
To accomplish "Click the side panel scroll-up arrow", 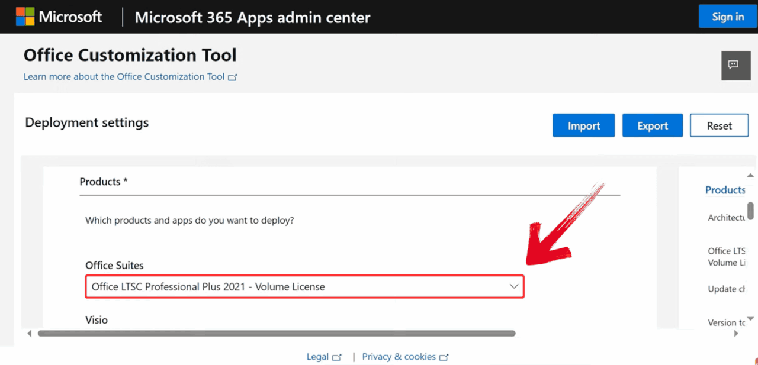I will [x=750, y=175].
